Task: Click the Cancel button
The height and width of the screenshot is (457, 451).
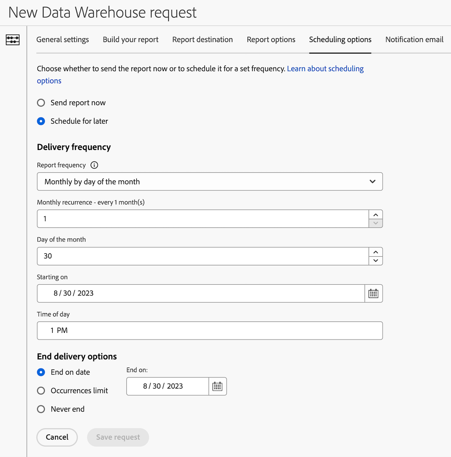Action: point(57,437)
